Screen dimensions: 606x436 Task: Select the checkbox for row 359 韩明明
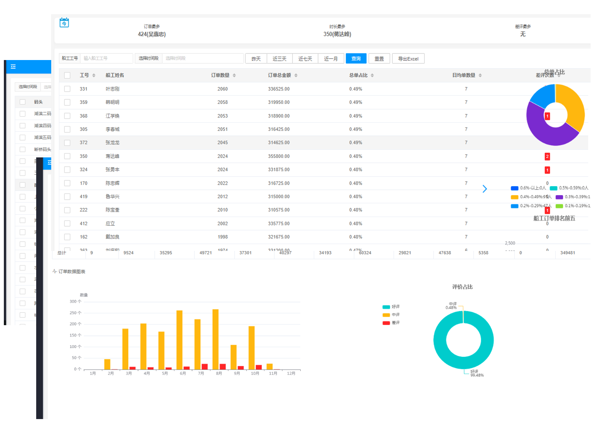[67, 102]
